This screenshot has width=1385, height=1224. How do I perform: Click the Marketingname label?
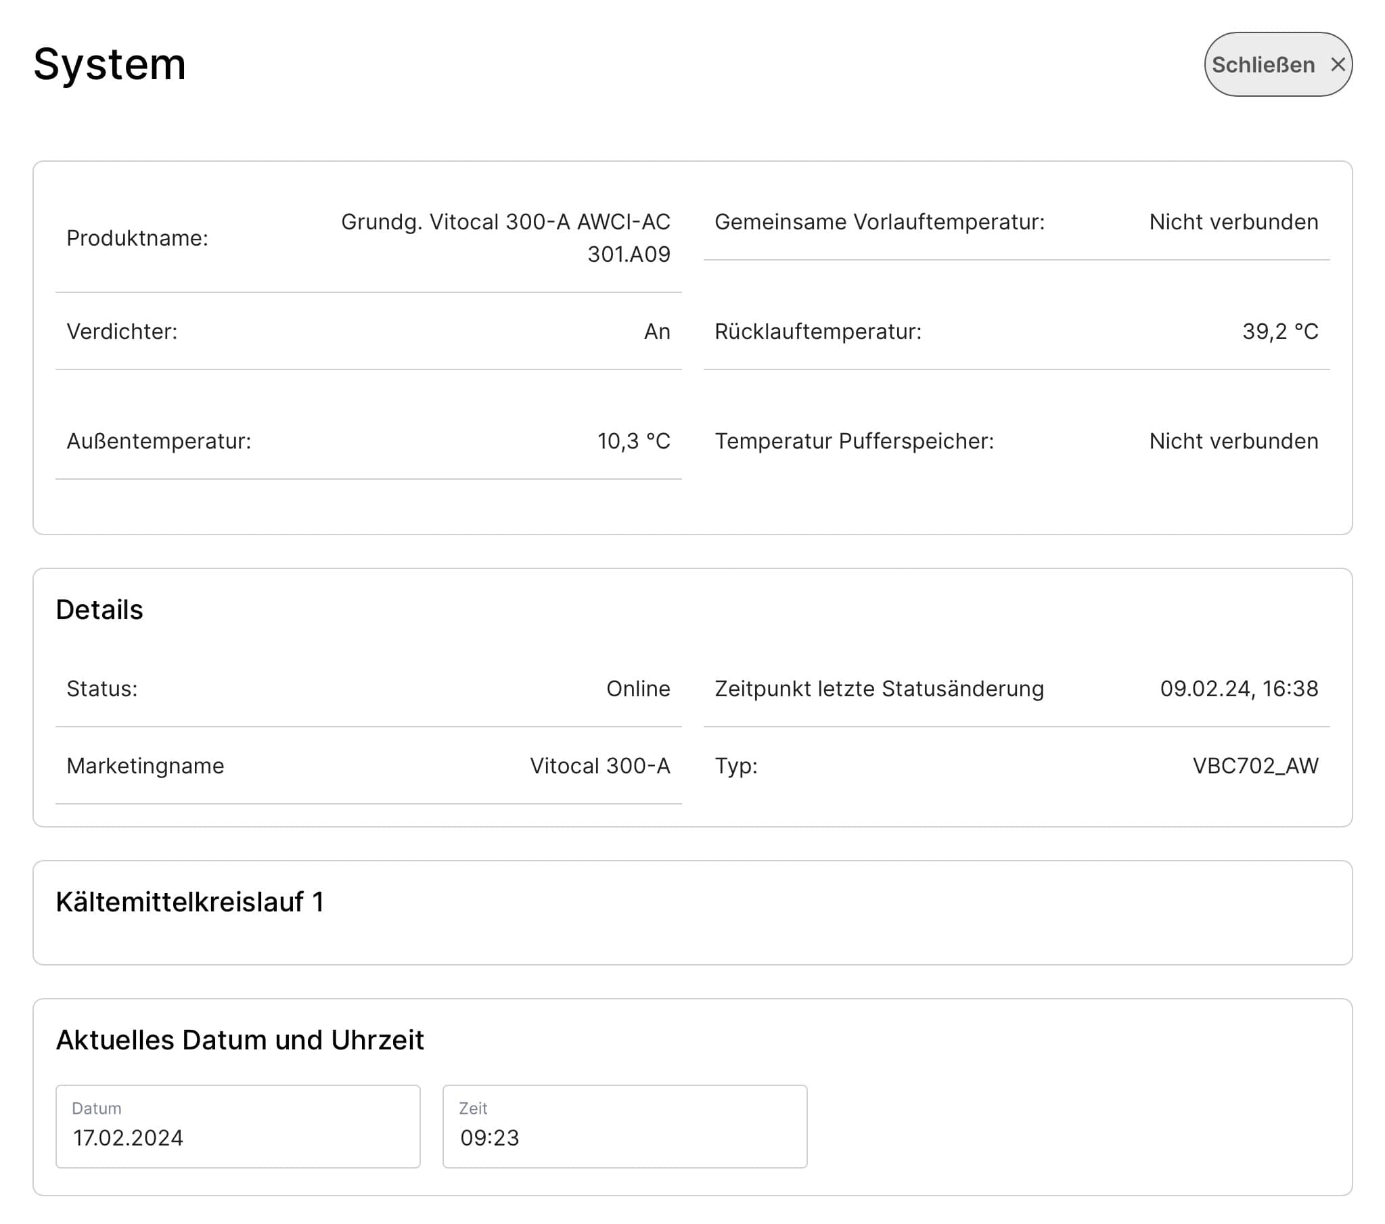(145, 766)
